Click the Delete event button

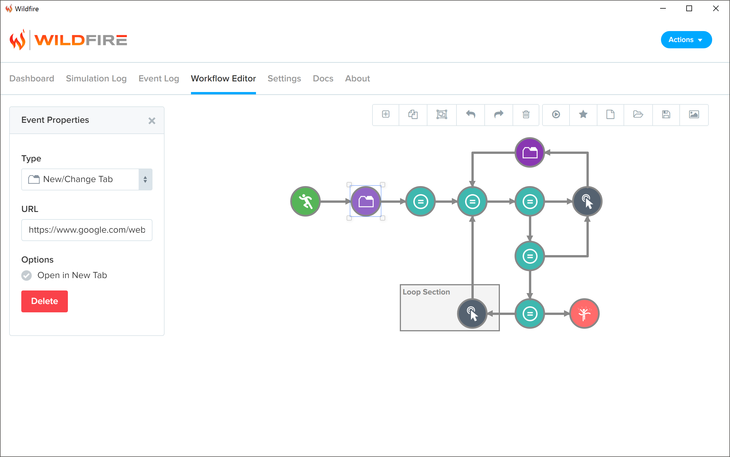tap(45, 301)
